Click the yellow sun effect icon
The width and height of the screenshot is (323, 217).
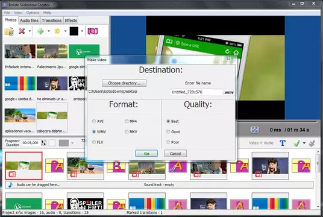point(57,31)
